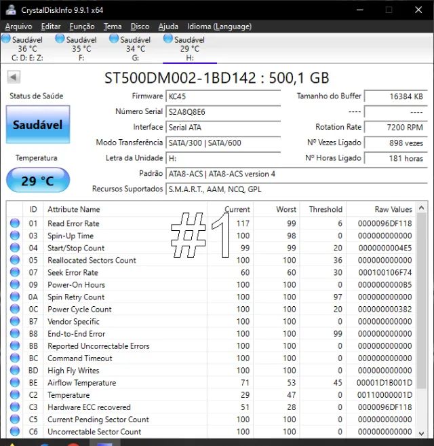Click the status icon of Reallocated Sectors Count
This screenshot has height=446, width=434.
15,260
